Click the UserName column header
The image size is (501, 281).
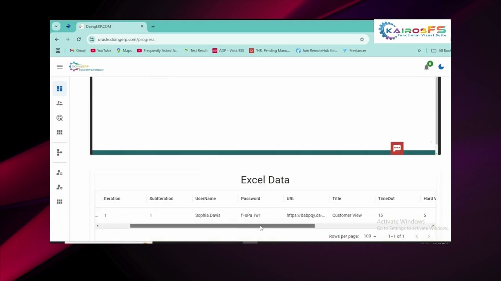tap(205, 199)
